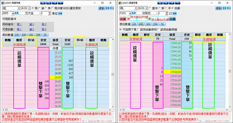Click vertical scrollbar thumb in stock window
Viewport: 233px width, 123px height.
(x=113, y=74)
